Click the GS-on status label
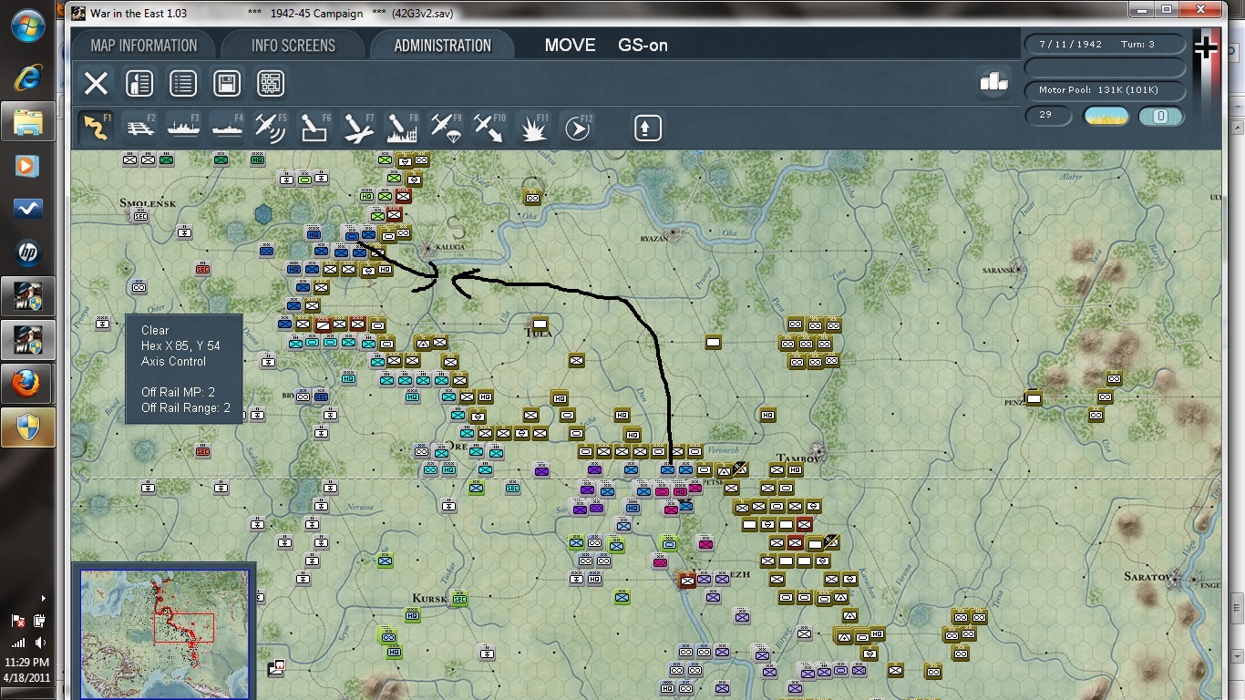 pos(643,46)
